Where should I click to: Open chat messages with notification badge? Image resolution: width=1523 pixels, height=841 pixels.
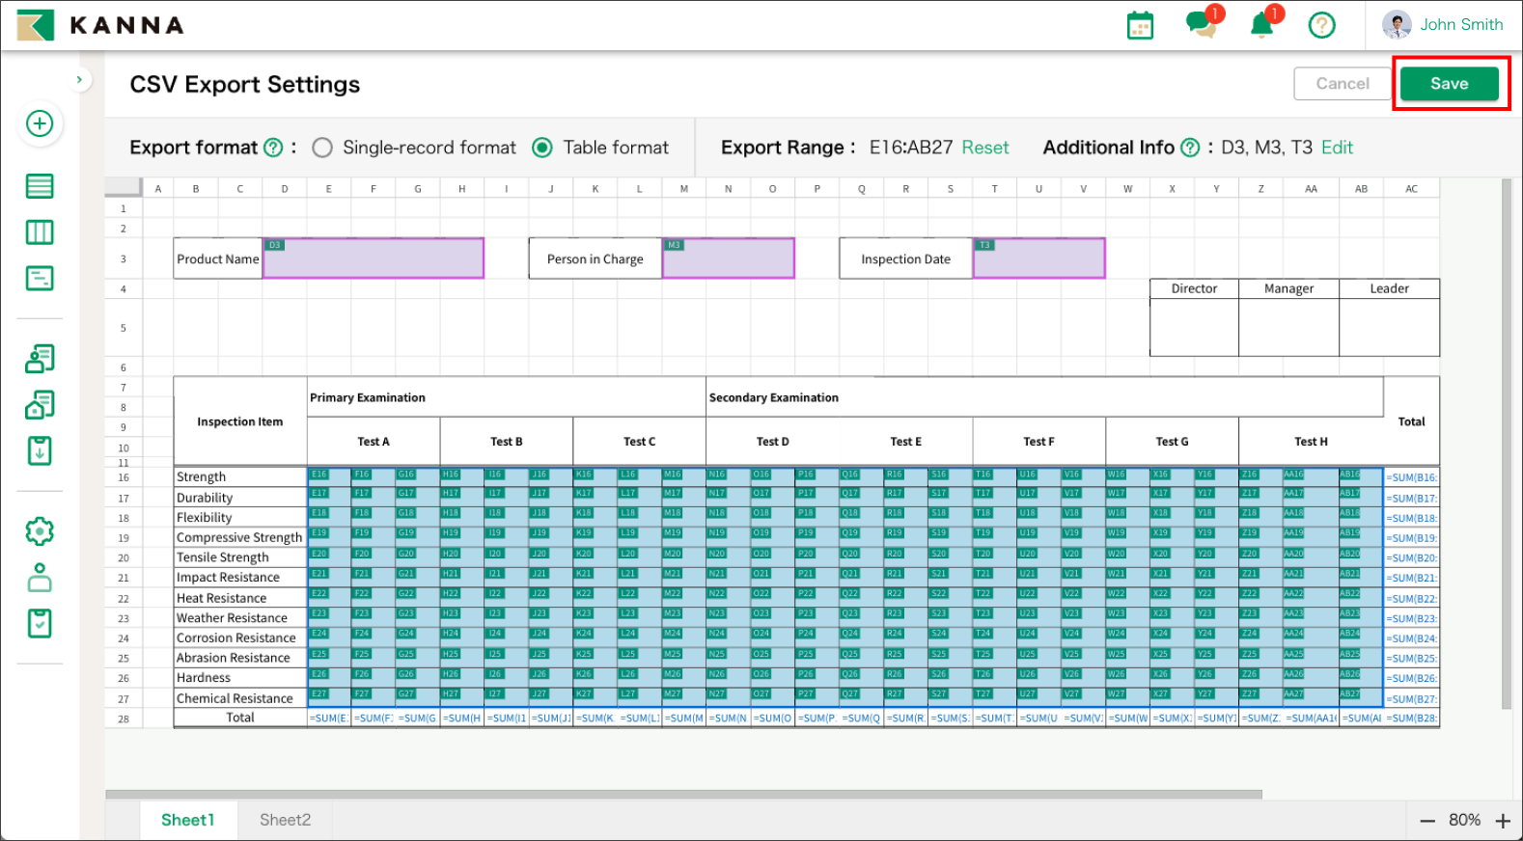pos(1201,24)
